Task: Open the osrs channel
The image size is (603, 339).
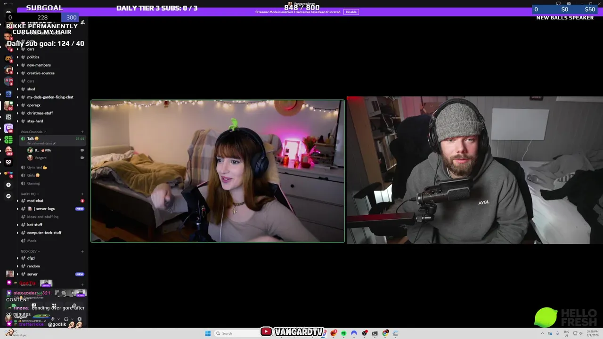Action: coord(31,81)
